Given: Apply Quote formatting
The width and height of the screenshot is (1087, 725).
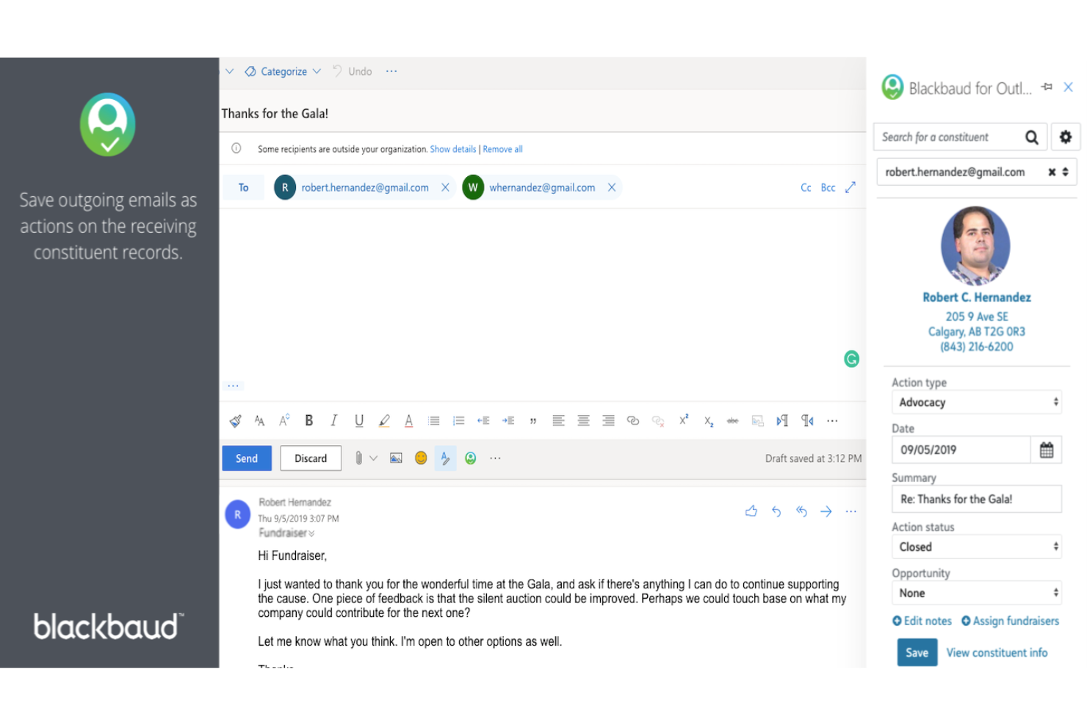Looking at the screenshot, I should (x=533, y=421).
